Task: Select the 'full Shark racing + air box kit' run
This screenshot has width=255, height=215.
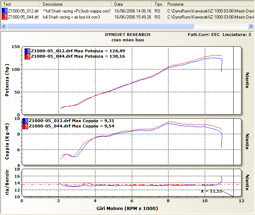Action: pyautogui.click(x=74, y=17)
